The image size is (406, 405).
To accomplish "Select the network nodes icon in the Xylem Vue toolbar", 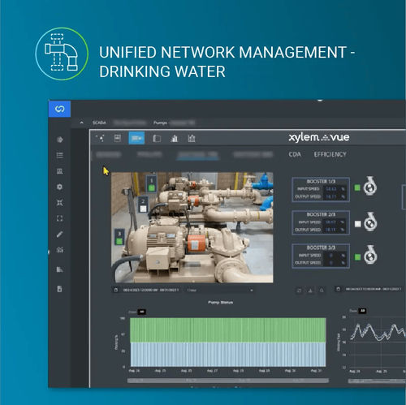I will (x=100, y=138).
